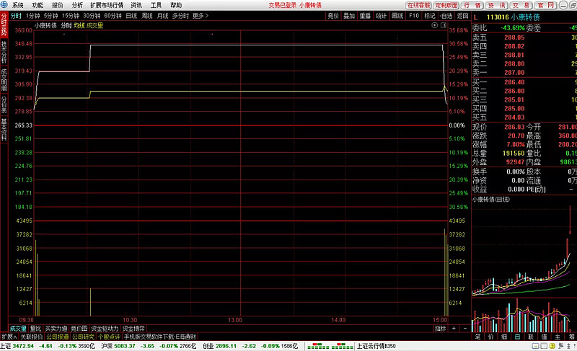Click the panel toggle icon at chart top-right
The width and height of the screenshot is (577, 351).
click(444, 25)
